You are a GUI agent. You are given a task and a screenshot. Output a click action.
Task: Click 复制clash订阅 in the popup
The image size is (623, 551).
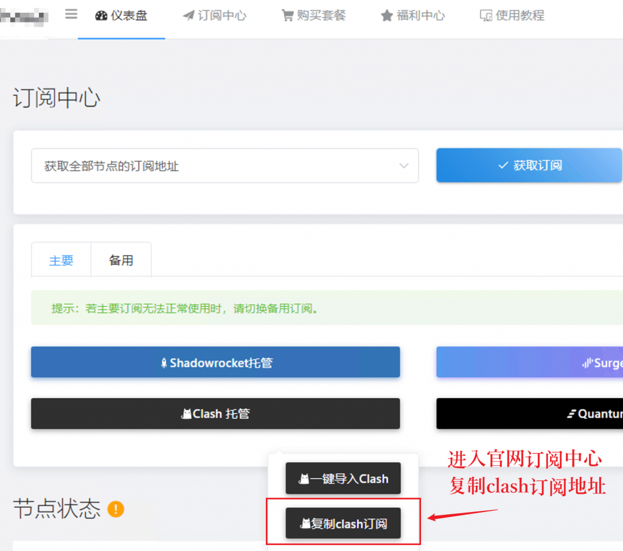(343, 523)
